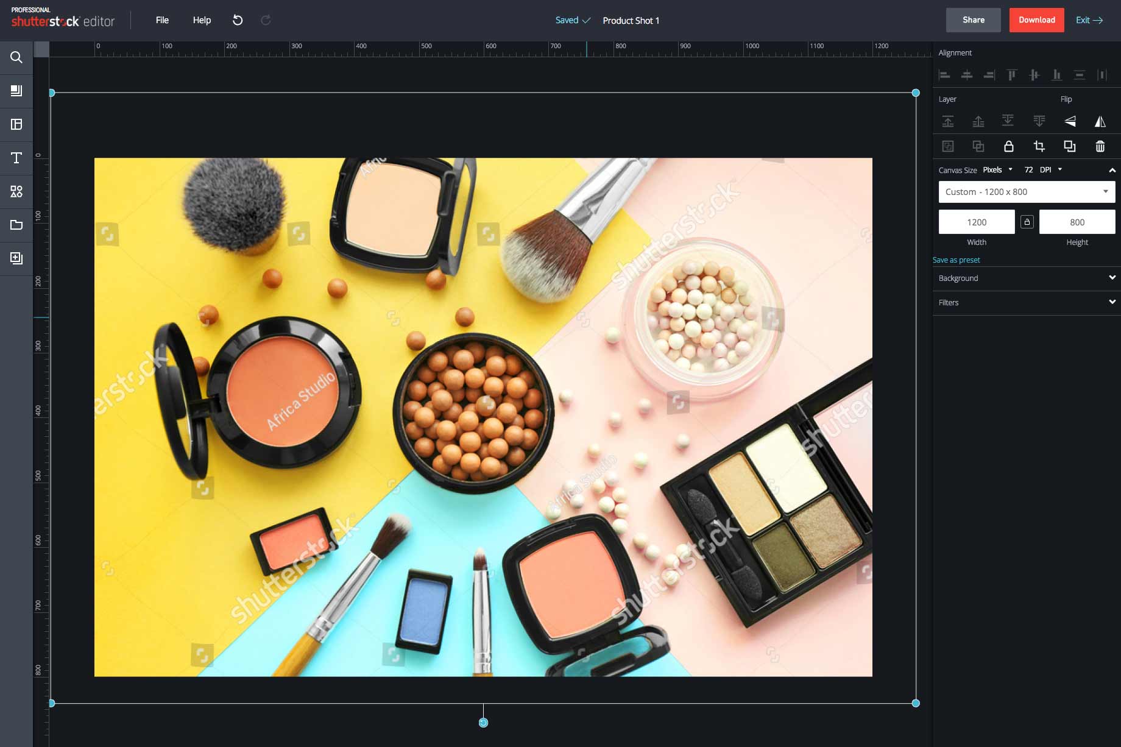Delete the selected image with the trash icon
The height and width of the screenshot is (747, 1121).
click(x=1100, y=147)
